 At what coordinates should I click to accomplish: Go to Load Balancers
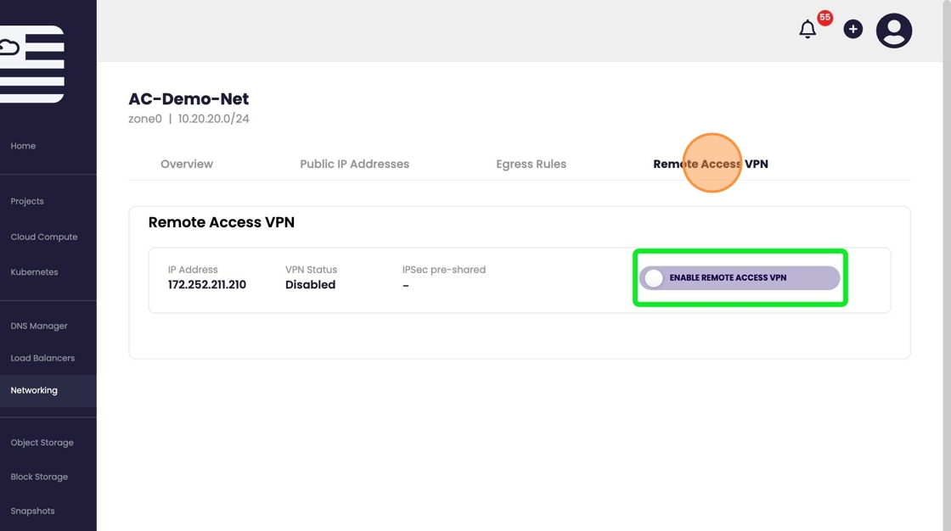(42, 358)
